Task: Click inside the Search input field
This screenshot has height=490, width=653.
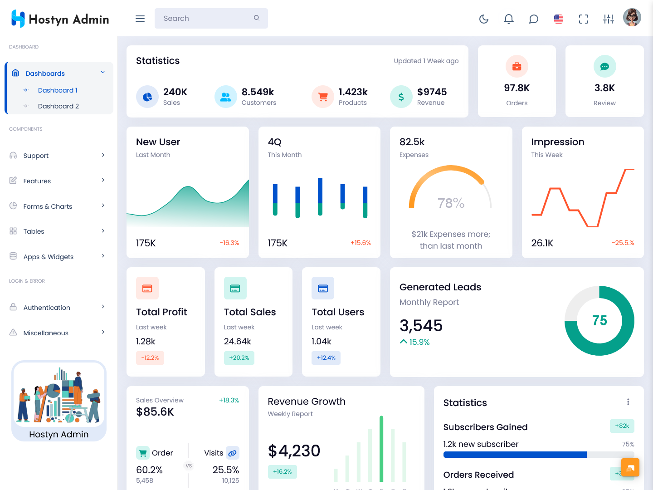Action: pyautogui.click(x=204, y=19)
